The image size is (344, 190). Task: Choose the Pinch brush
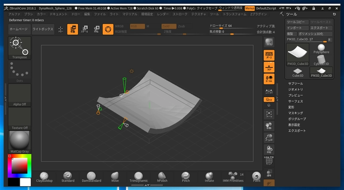[x=186, y=177]
